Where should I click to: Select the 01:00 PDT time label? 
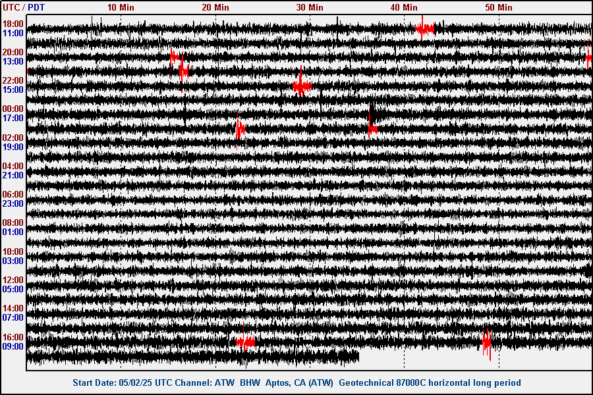click(13, 232)
